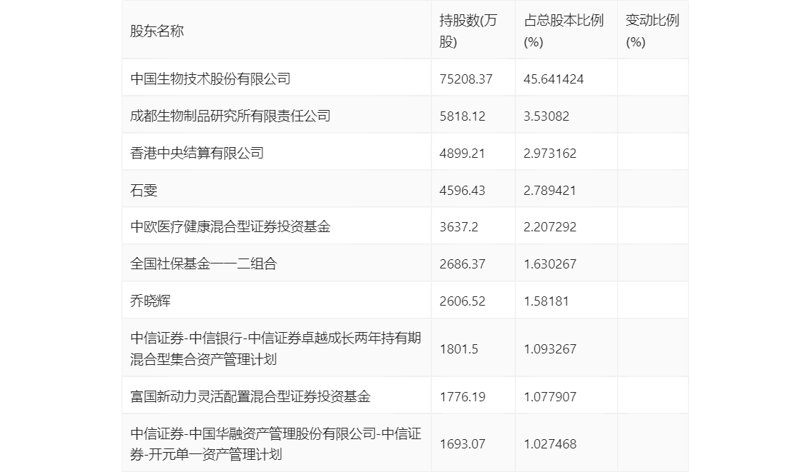This screenshot has width=811, height=472.
Task: Click the 变动比例(%) column header
Action: (x=652, y=31)
